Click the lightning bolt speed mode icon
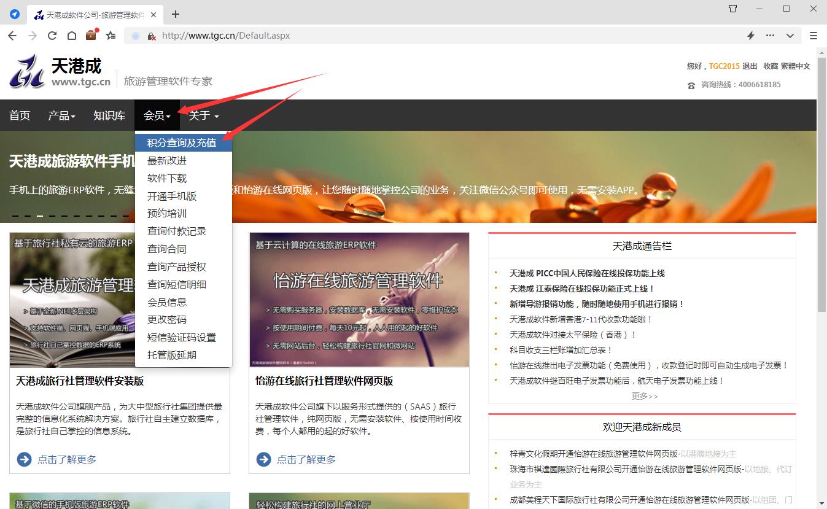827x509 pixels. pyautogui.click(x=750, y=36)
